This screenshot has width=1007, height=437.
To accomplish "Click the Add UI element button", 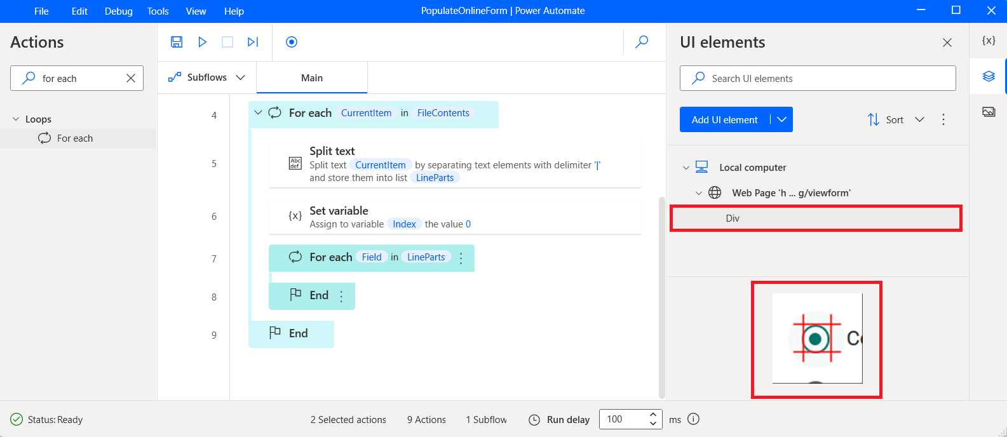I will coord(724,119).
